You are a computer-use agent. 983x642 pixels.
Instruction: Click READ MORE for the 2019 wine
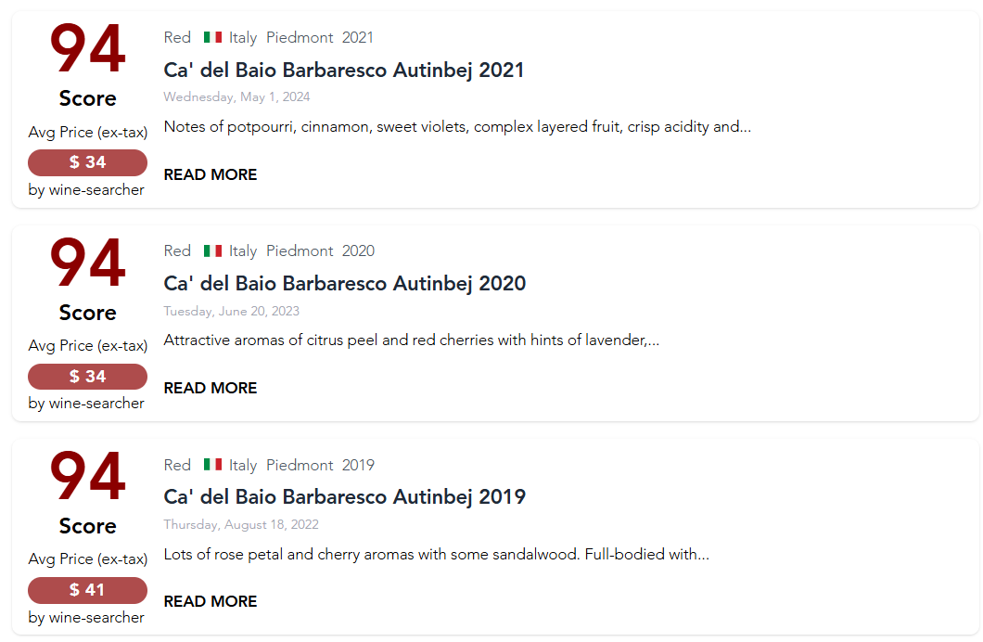pos(211,601)
